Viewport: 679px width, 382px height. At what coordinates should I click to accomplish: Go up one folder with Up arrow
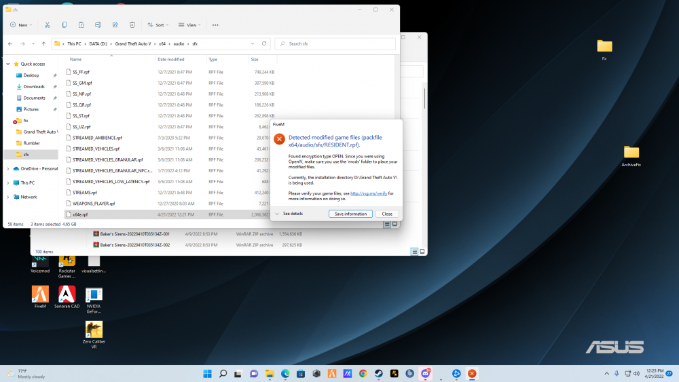point(43,43)
